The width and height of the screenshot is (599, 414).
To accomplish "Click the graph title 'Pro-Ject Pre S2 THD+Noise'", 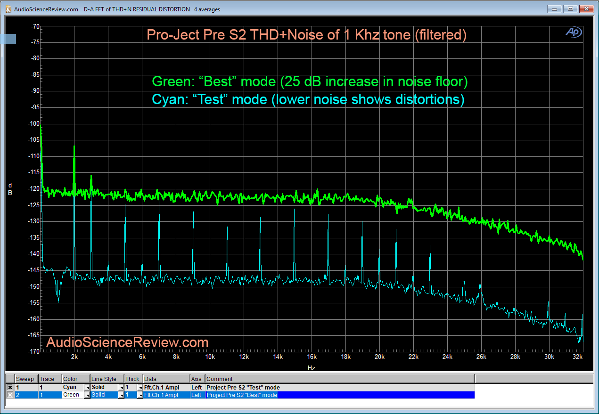I will [x=306, y=35].
